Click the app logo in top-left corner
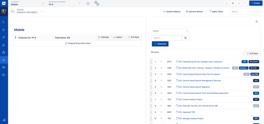 pyautogui.click(x=4, y=3)
